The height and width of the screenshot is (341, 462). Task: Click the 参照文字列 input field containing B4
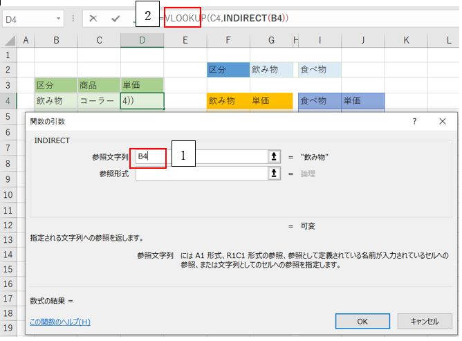pos(201,157)
